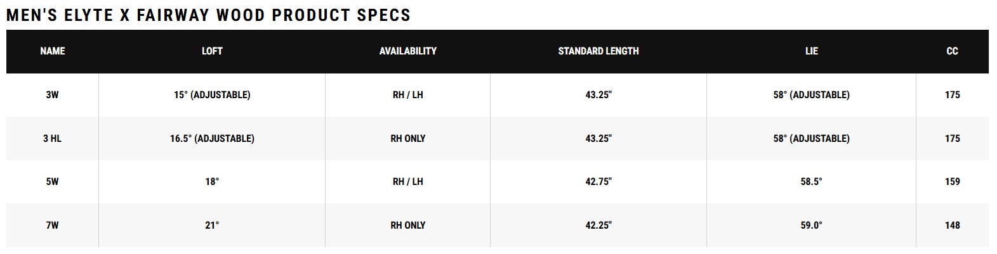Click the STANDARD LENGTH column header
997x254 pixels.
598,51
